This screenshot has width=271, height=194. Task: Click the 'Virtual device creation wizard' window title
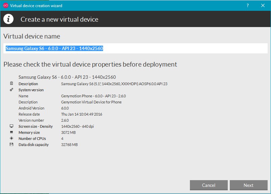[36, 6]
